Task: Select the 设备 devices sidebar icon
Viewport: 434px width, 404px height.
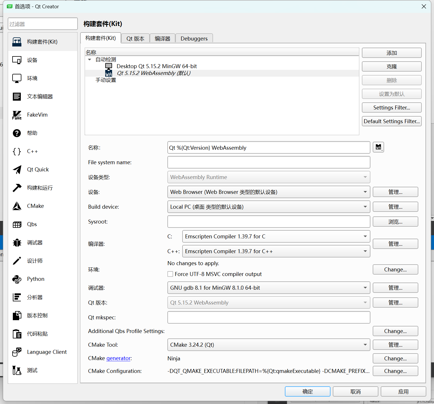Action: 17,60
